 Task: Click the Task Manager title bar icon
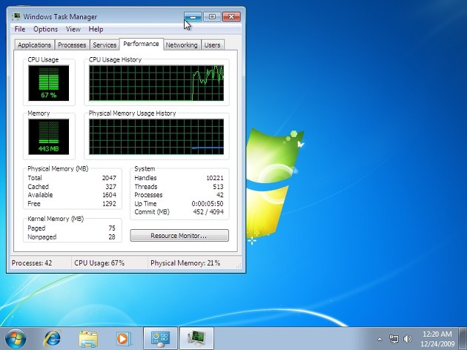click(x=16, y=16)
